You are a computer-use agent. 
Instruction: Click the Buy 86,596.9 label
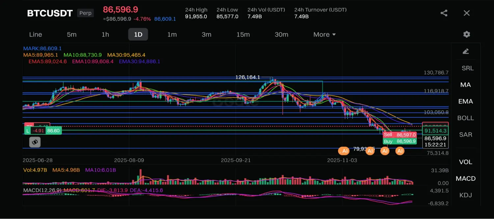tap(400, 141)
